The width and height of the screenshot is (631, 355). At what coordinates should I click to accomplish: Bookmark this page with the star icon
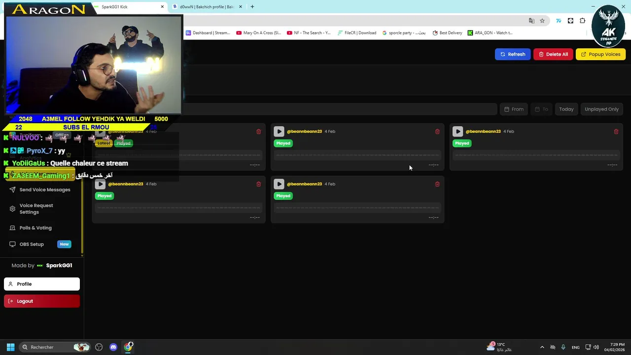(x=542, y=21)
